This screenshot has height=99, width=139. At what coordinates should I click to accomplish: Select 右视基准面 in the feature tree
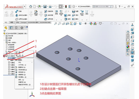[10, 49]
